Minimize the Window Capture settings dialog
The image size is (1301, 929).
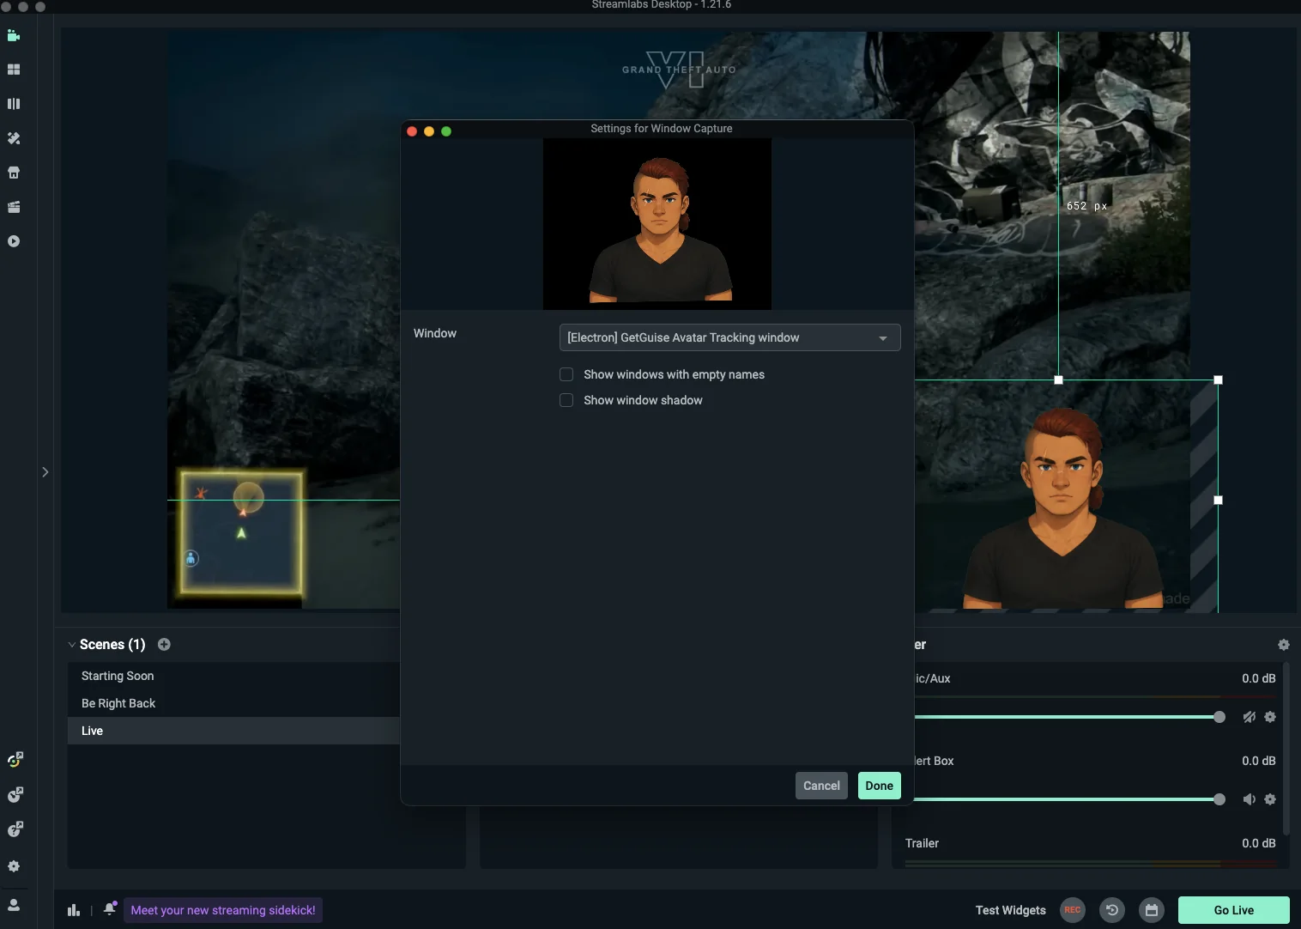[429, 131]
